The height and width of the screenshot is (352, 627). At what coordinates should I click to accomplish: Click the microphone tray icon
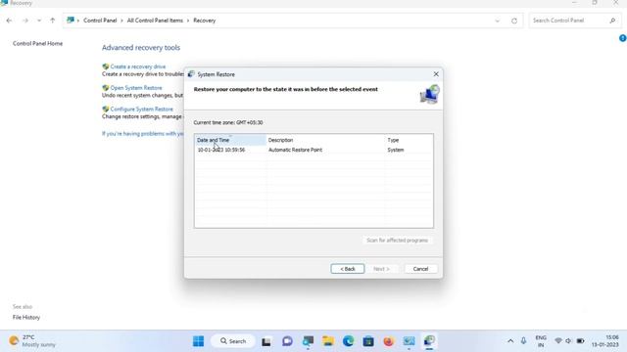pyautogui.click(x=523, y=341)
